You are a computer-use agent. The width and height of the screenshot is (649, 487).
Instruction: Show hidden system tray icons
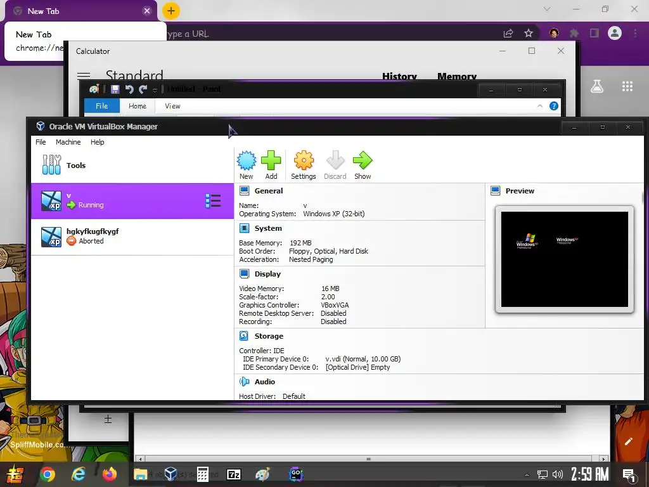coord(527,474)
